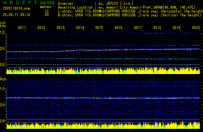203x132 pixels.
Task: Click the Rch yellow signal level bar graph
Action: click(x=103, y=126)
